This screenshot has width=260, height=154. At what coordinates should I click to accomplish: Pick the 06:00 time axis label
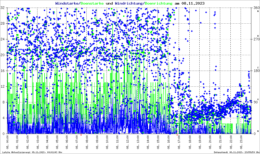point(67,142)
